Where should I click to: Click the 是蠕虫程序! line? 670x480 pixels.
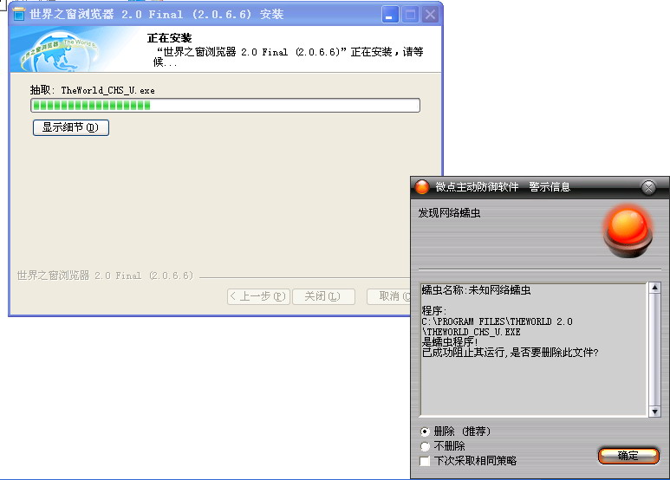click(450, 342)
